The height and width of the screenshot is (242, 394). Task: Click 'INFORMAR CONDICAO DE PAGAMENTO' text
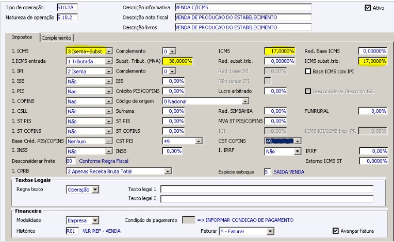[250, 220]
